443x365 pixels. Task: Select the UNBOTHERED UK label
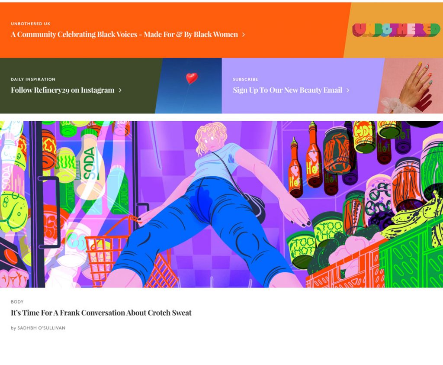31,24
